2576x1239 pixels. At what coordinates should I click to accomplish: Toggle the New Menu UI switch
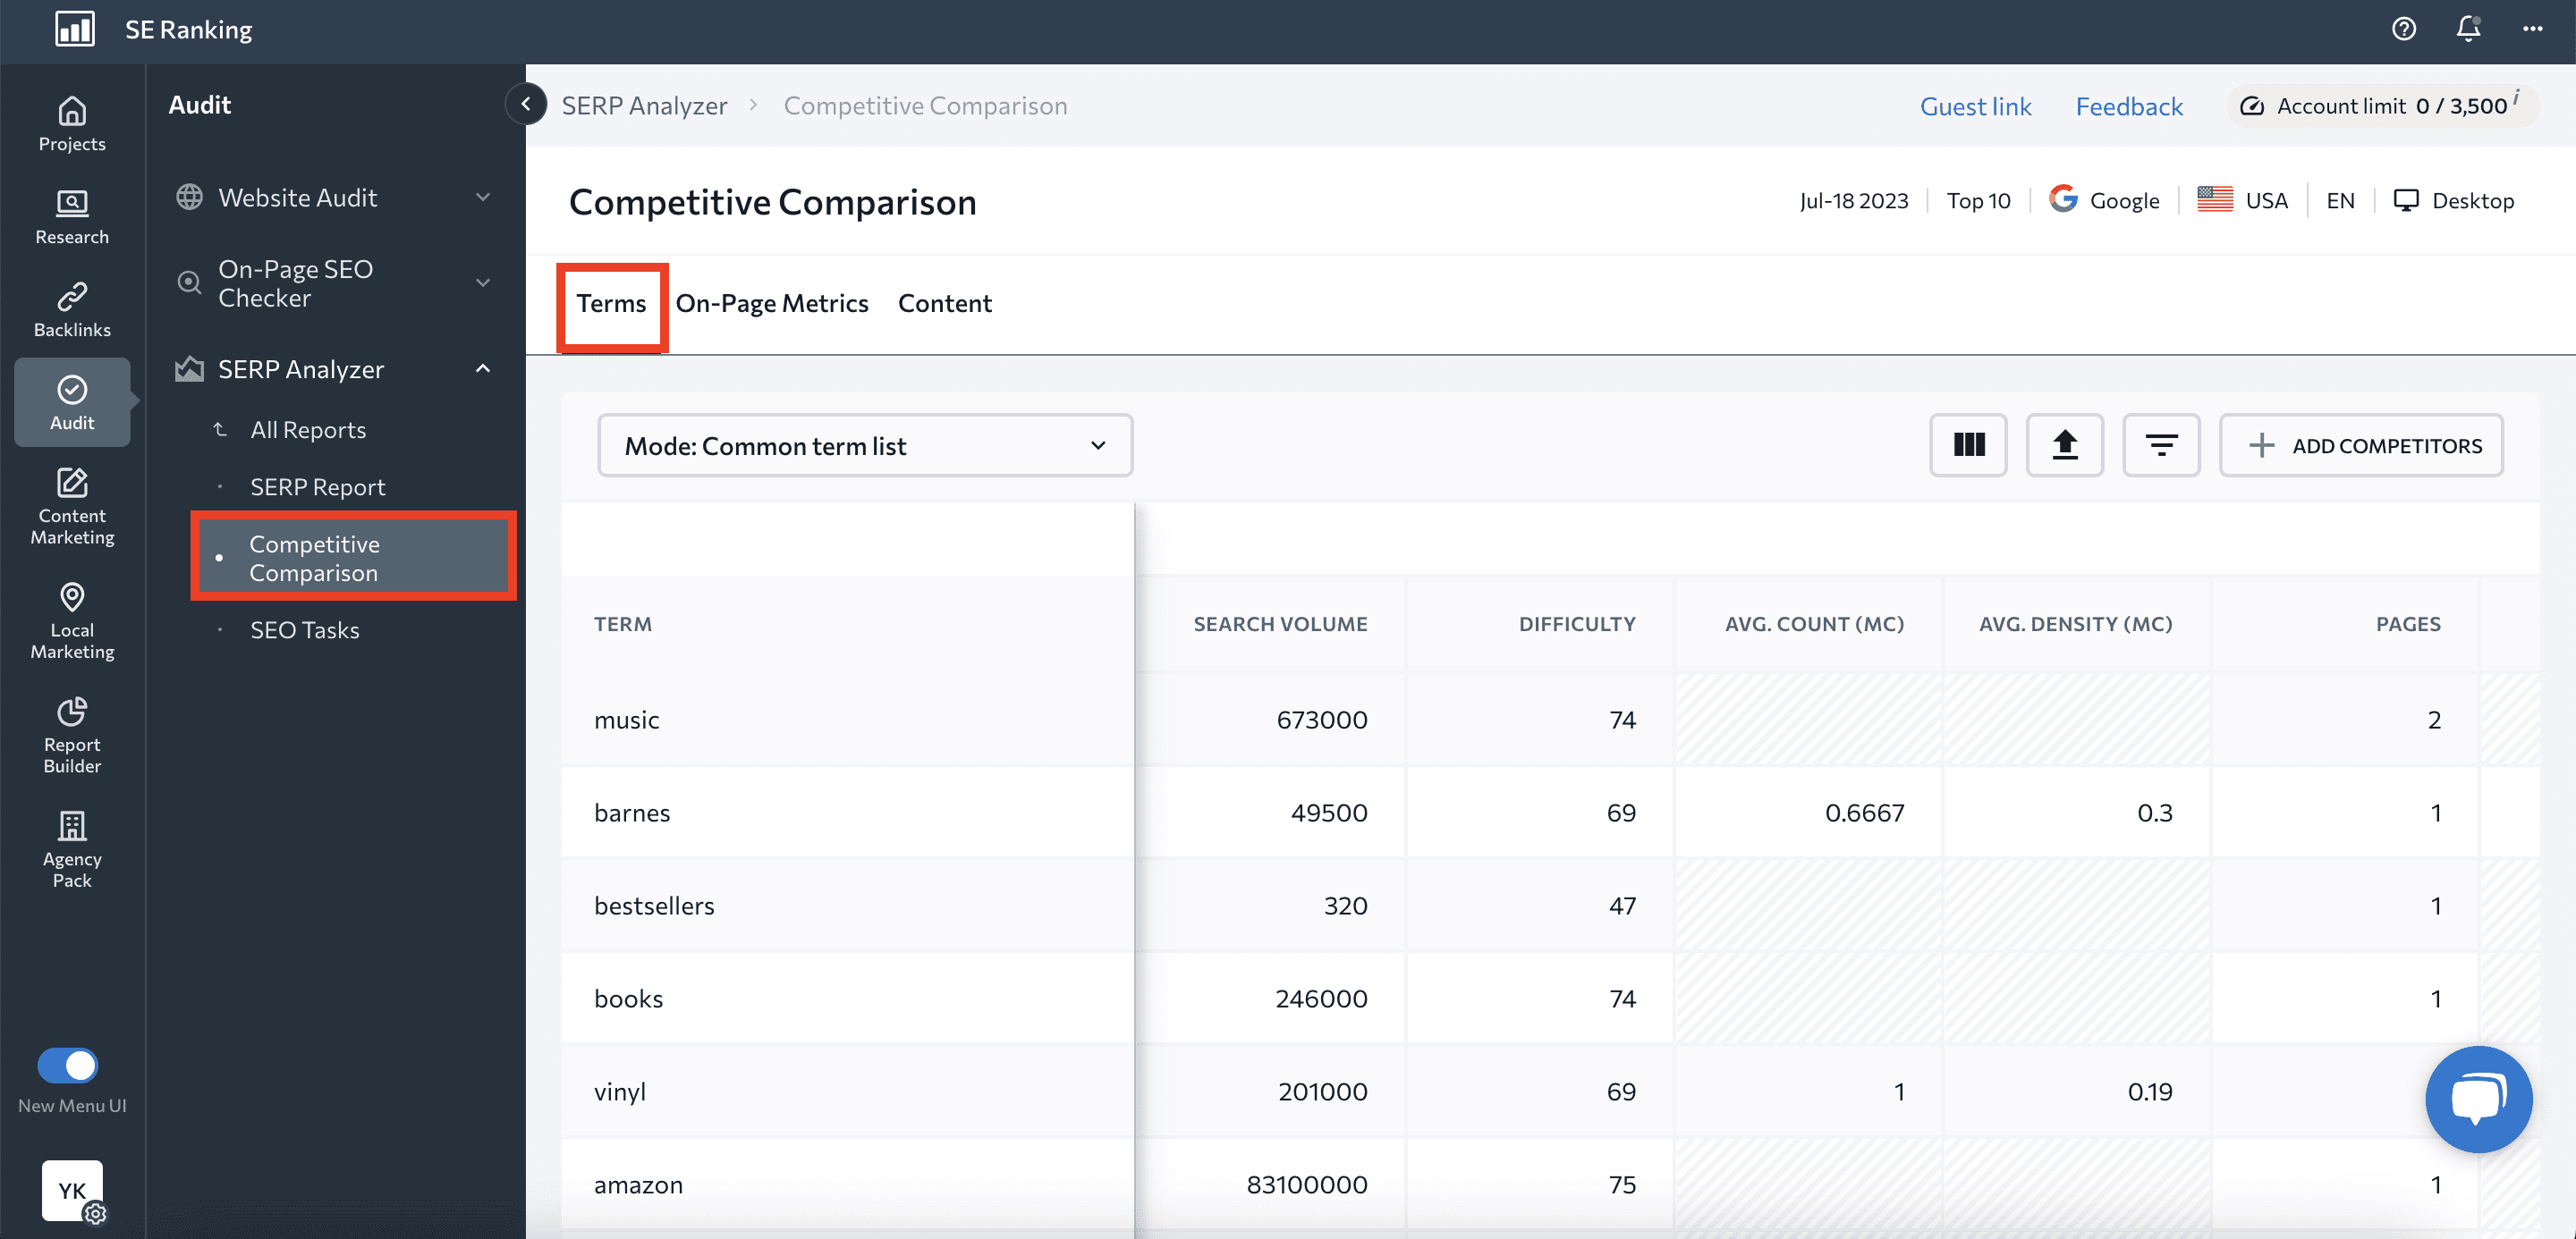[67, 1066]
